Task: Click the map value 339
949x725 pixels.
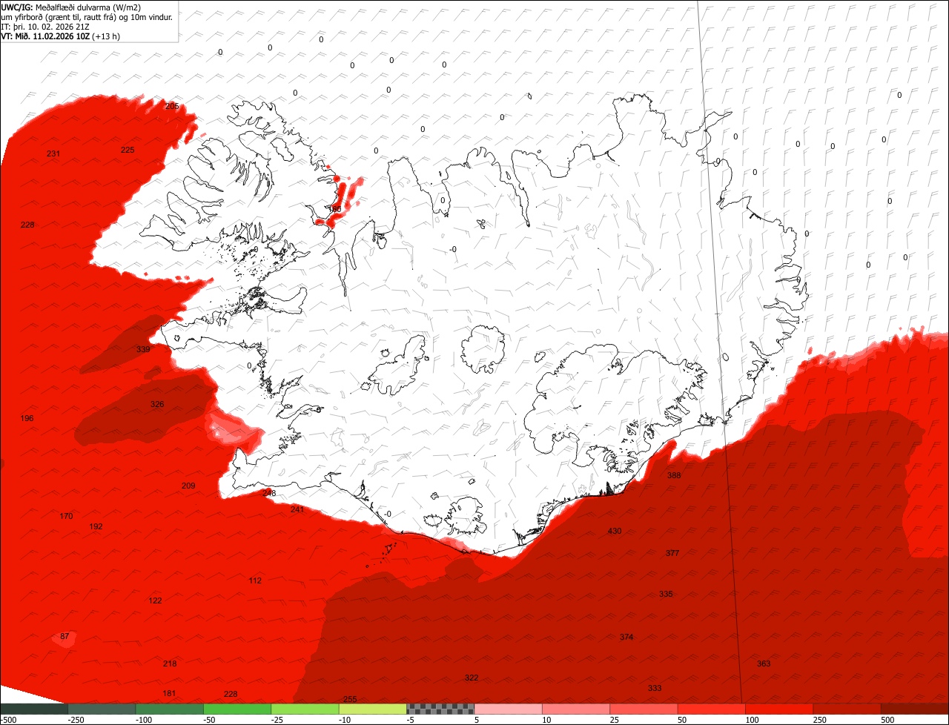Action: [143, 350]
